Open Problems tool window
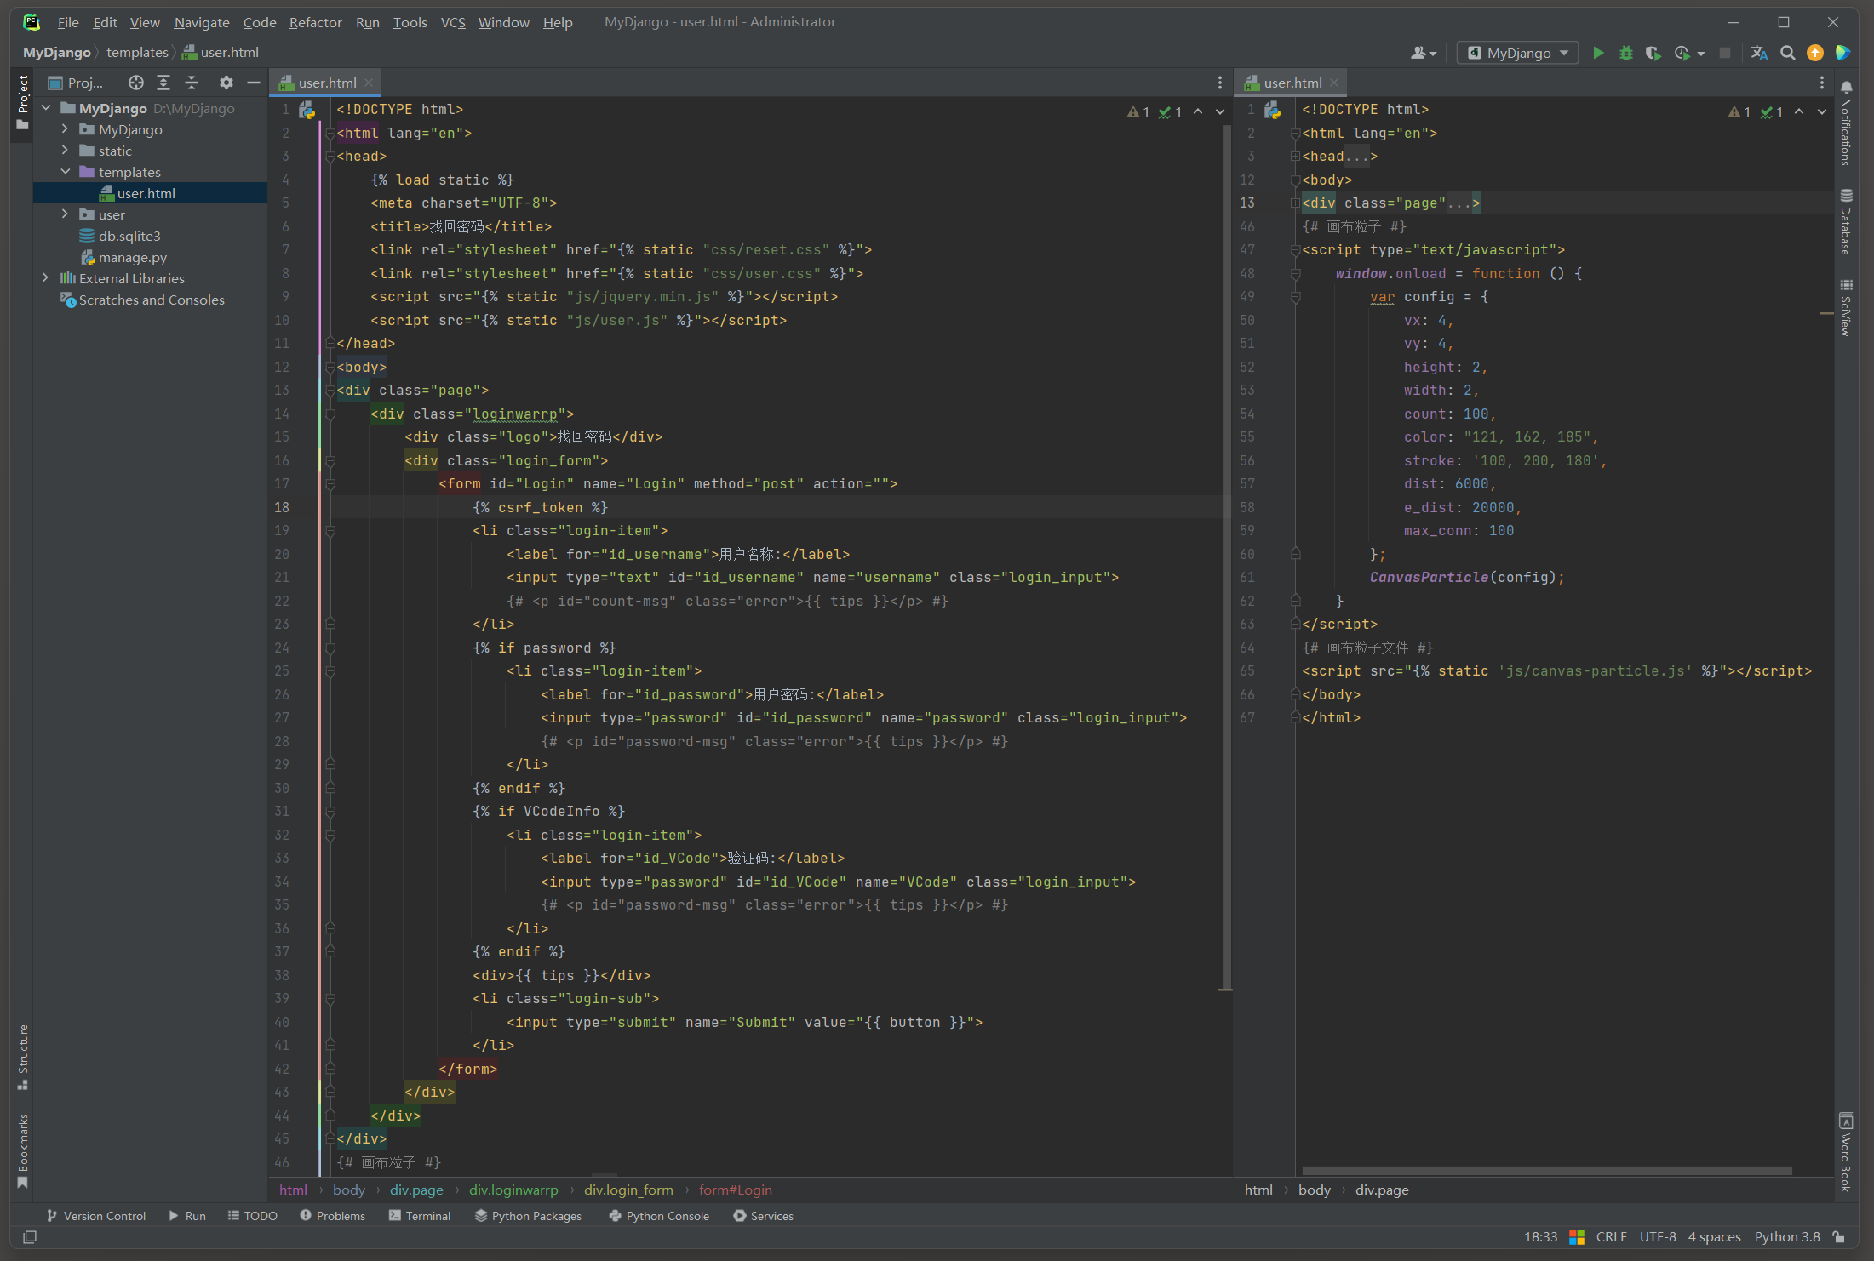Image resolution: width=1874 pixels, height=1261 pixels. point(332,1216)
